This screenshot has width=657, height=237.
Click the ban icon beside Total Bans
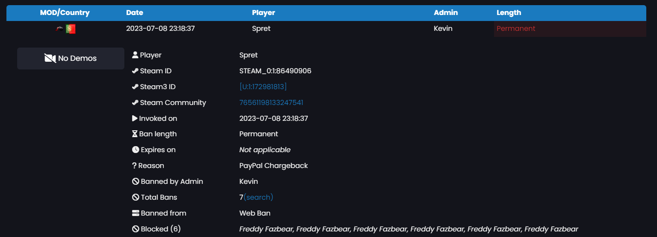point(136,197)
